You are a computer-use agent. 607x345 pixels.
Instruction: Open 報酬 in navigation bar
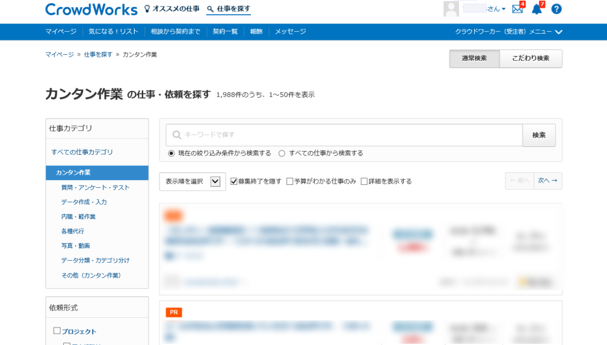[256, 32]
